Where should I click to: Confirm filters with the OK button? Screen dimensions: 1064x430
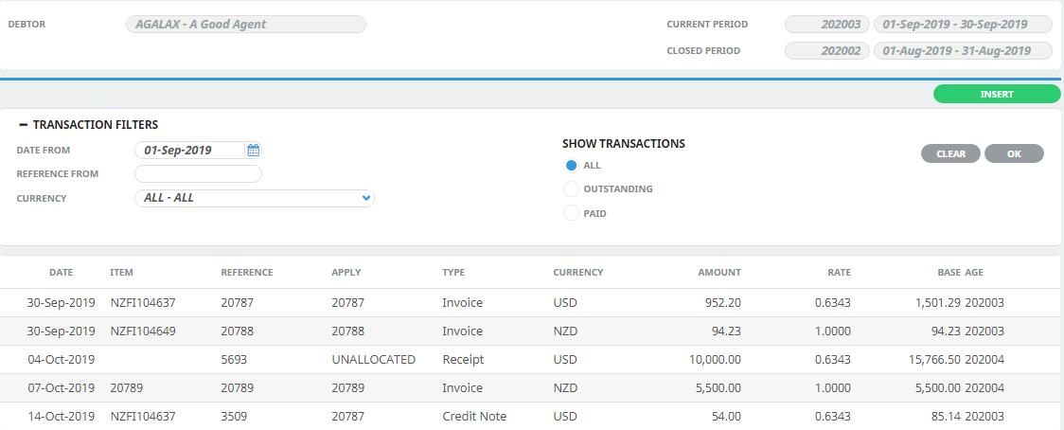point(1014,153)
